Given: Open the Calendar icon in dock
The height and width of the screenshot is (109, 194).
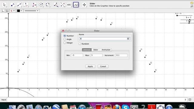Looking at the screenshot, I should coord(73,107).
